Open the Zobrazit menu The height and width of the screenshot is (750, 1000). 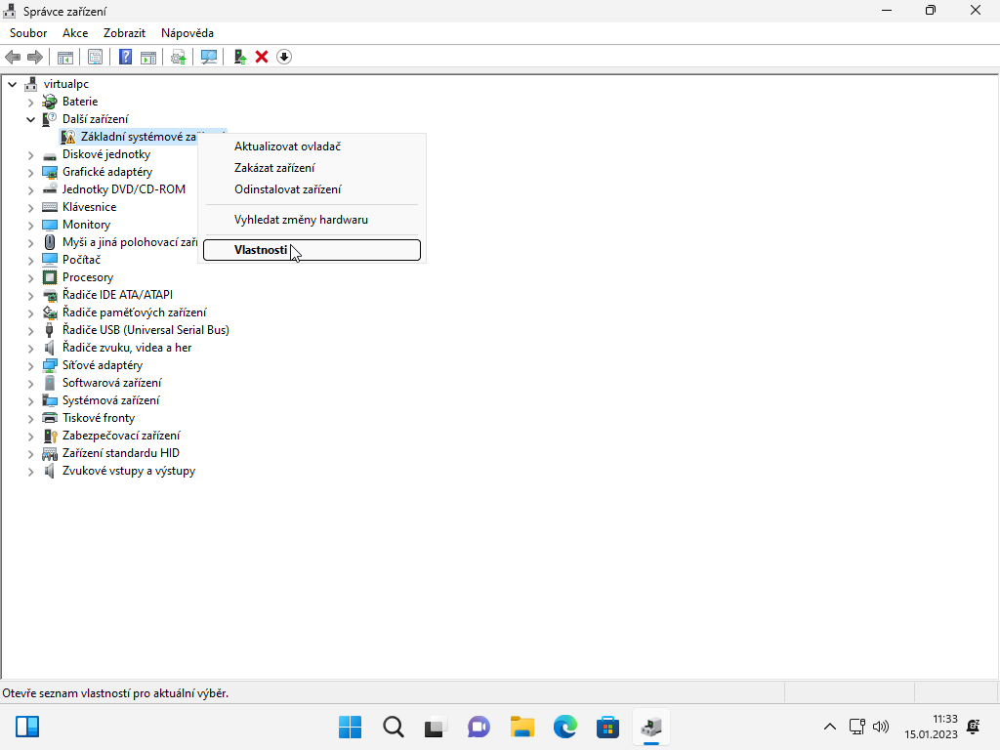click(x=124, y=33)
